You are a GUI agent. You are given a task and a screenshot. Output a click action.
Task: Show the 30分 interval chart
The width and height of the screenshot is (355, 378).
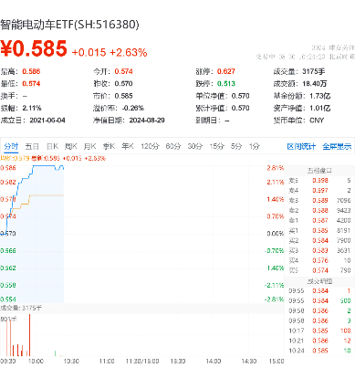coord(195,146)
